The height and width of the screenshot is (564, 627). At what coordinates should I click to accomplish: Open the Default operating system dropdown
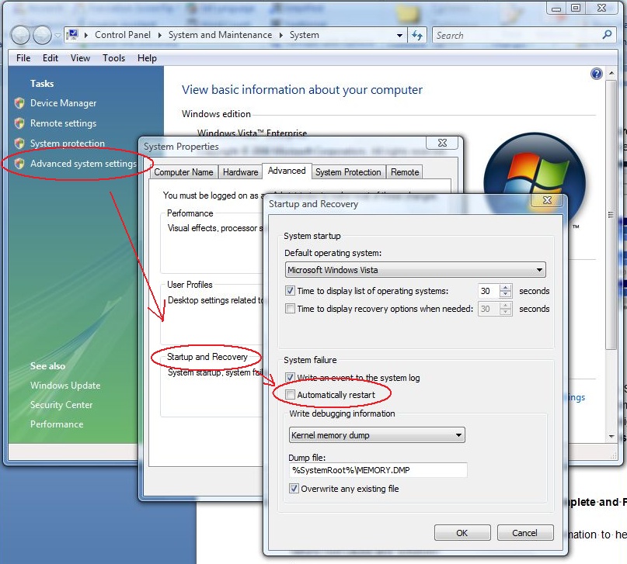click(x=416, y=270)
